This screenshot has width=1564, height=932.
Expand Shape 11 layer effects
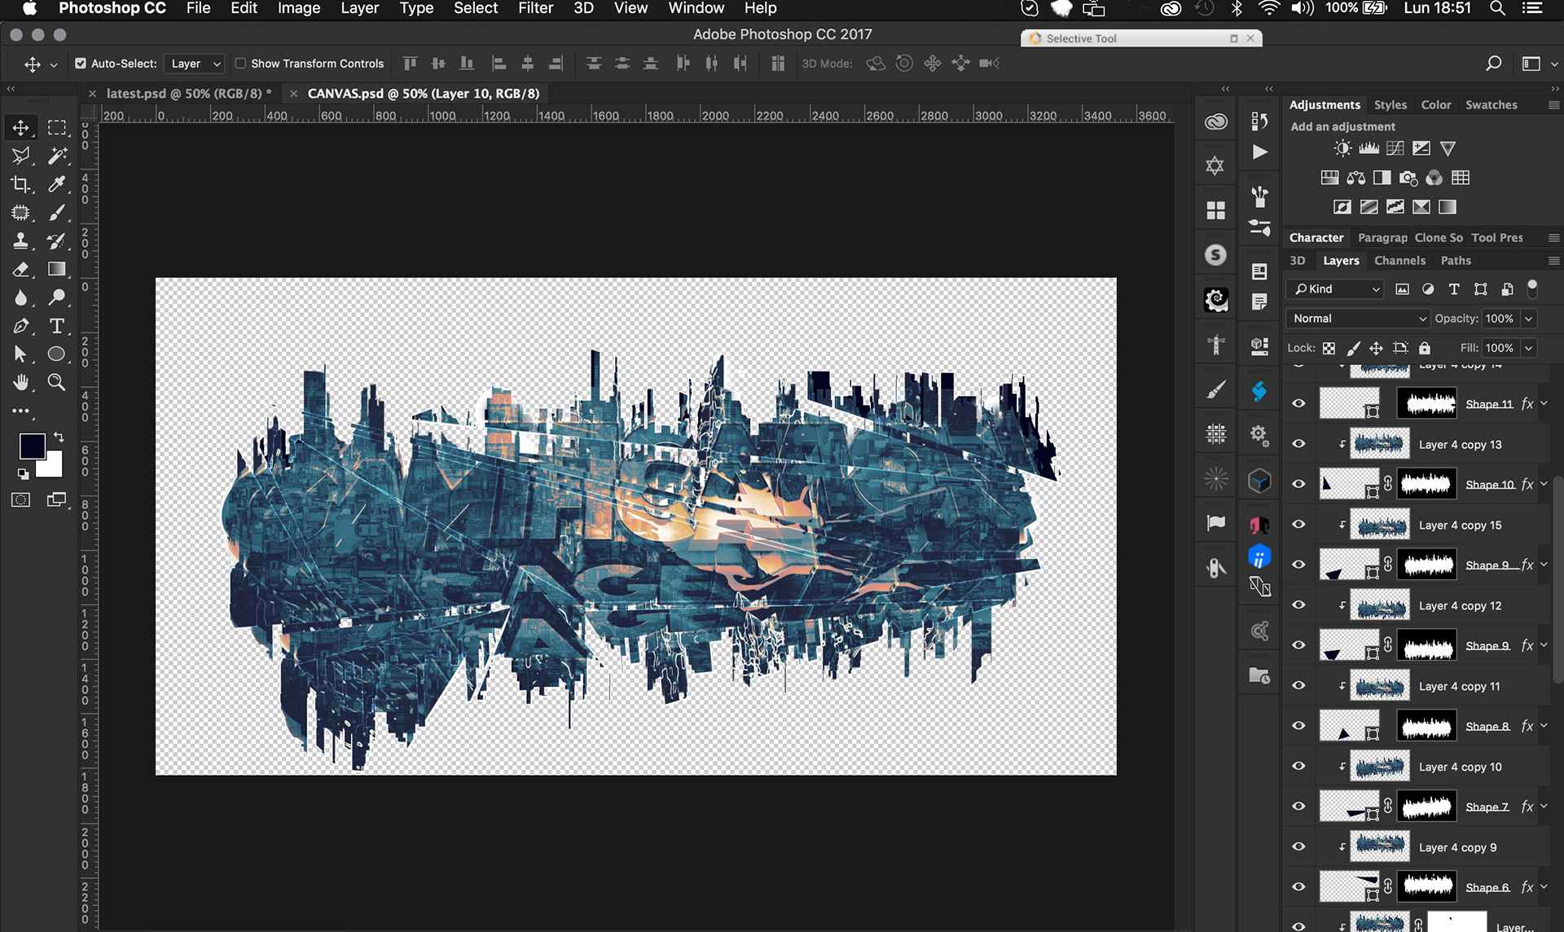pyautogui.click(x=1544, y=403)
